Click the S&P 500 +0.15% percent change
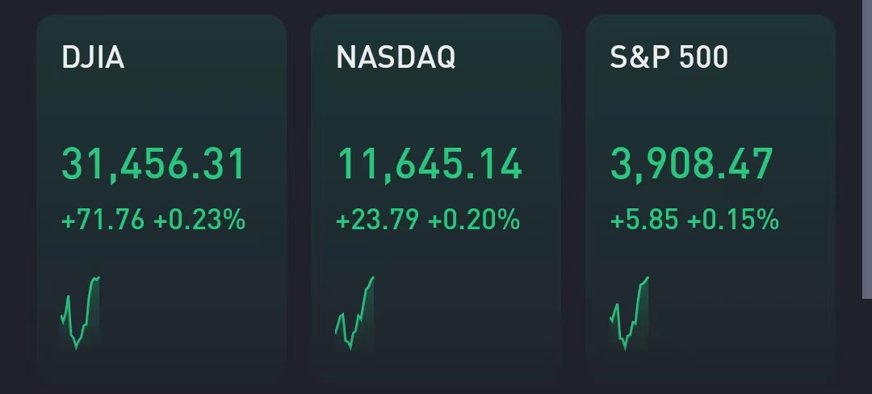 click(733, 220)
